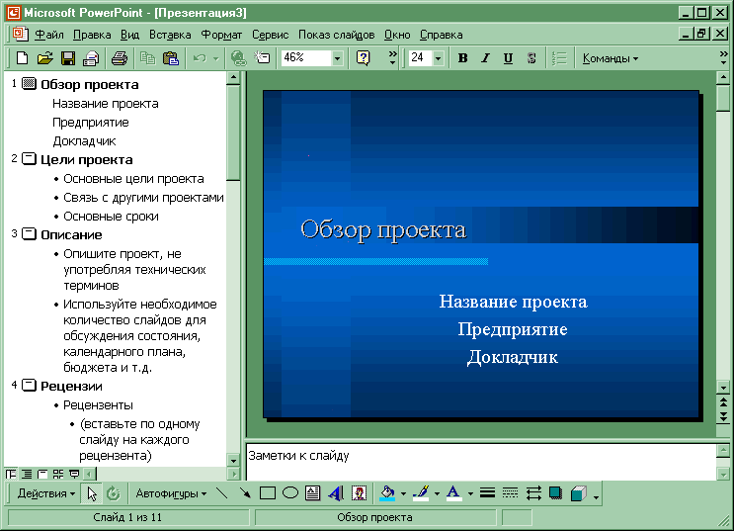Click the Dash Style icon
734x531 pixels.
[x=510, y=493]
